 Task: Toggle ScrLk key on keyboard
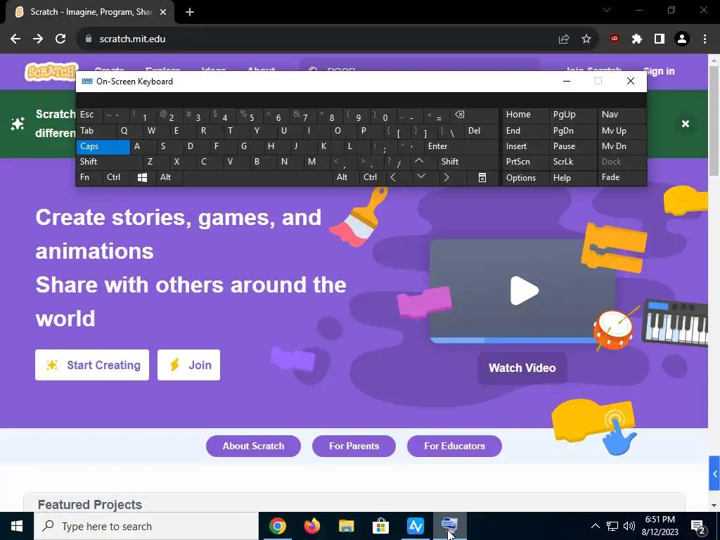[573, 162]
